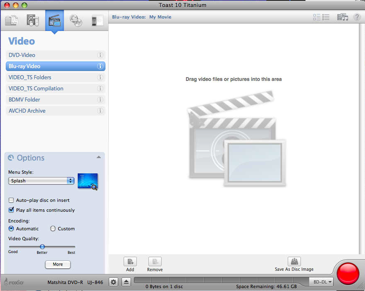
Task: Switch to compact list view icon
Action: tap(326, 17)
